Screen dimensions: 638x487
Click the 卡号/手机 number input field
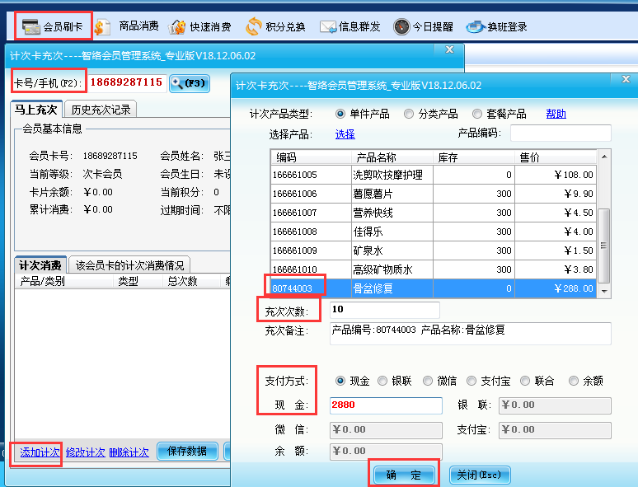(x=128, y=83)
